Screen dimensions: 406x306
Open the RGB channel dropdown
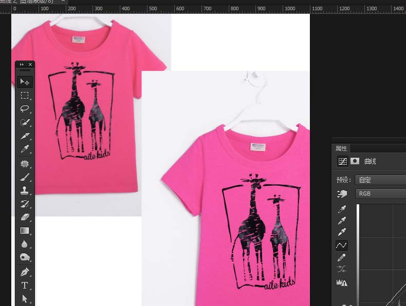click(380, 194)
